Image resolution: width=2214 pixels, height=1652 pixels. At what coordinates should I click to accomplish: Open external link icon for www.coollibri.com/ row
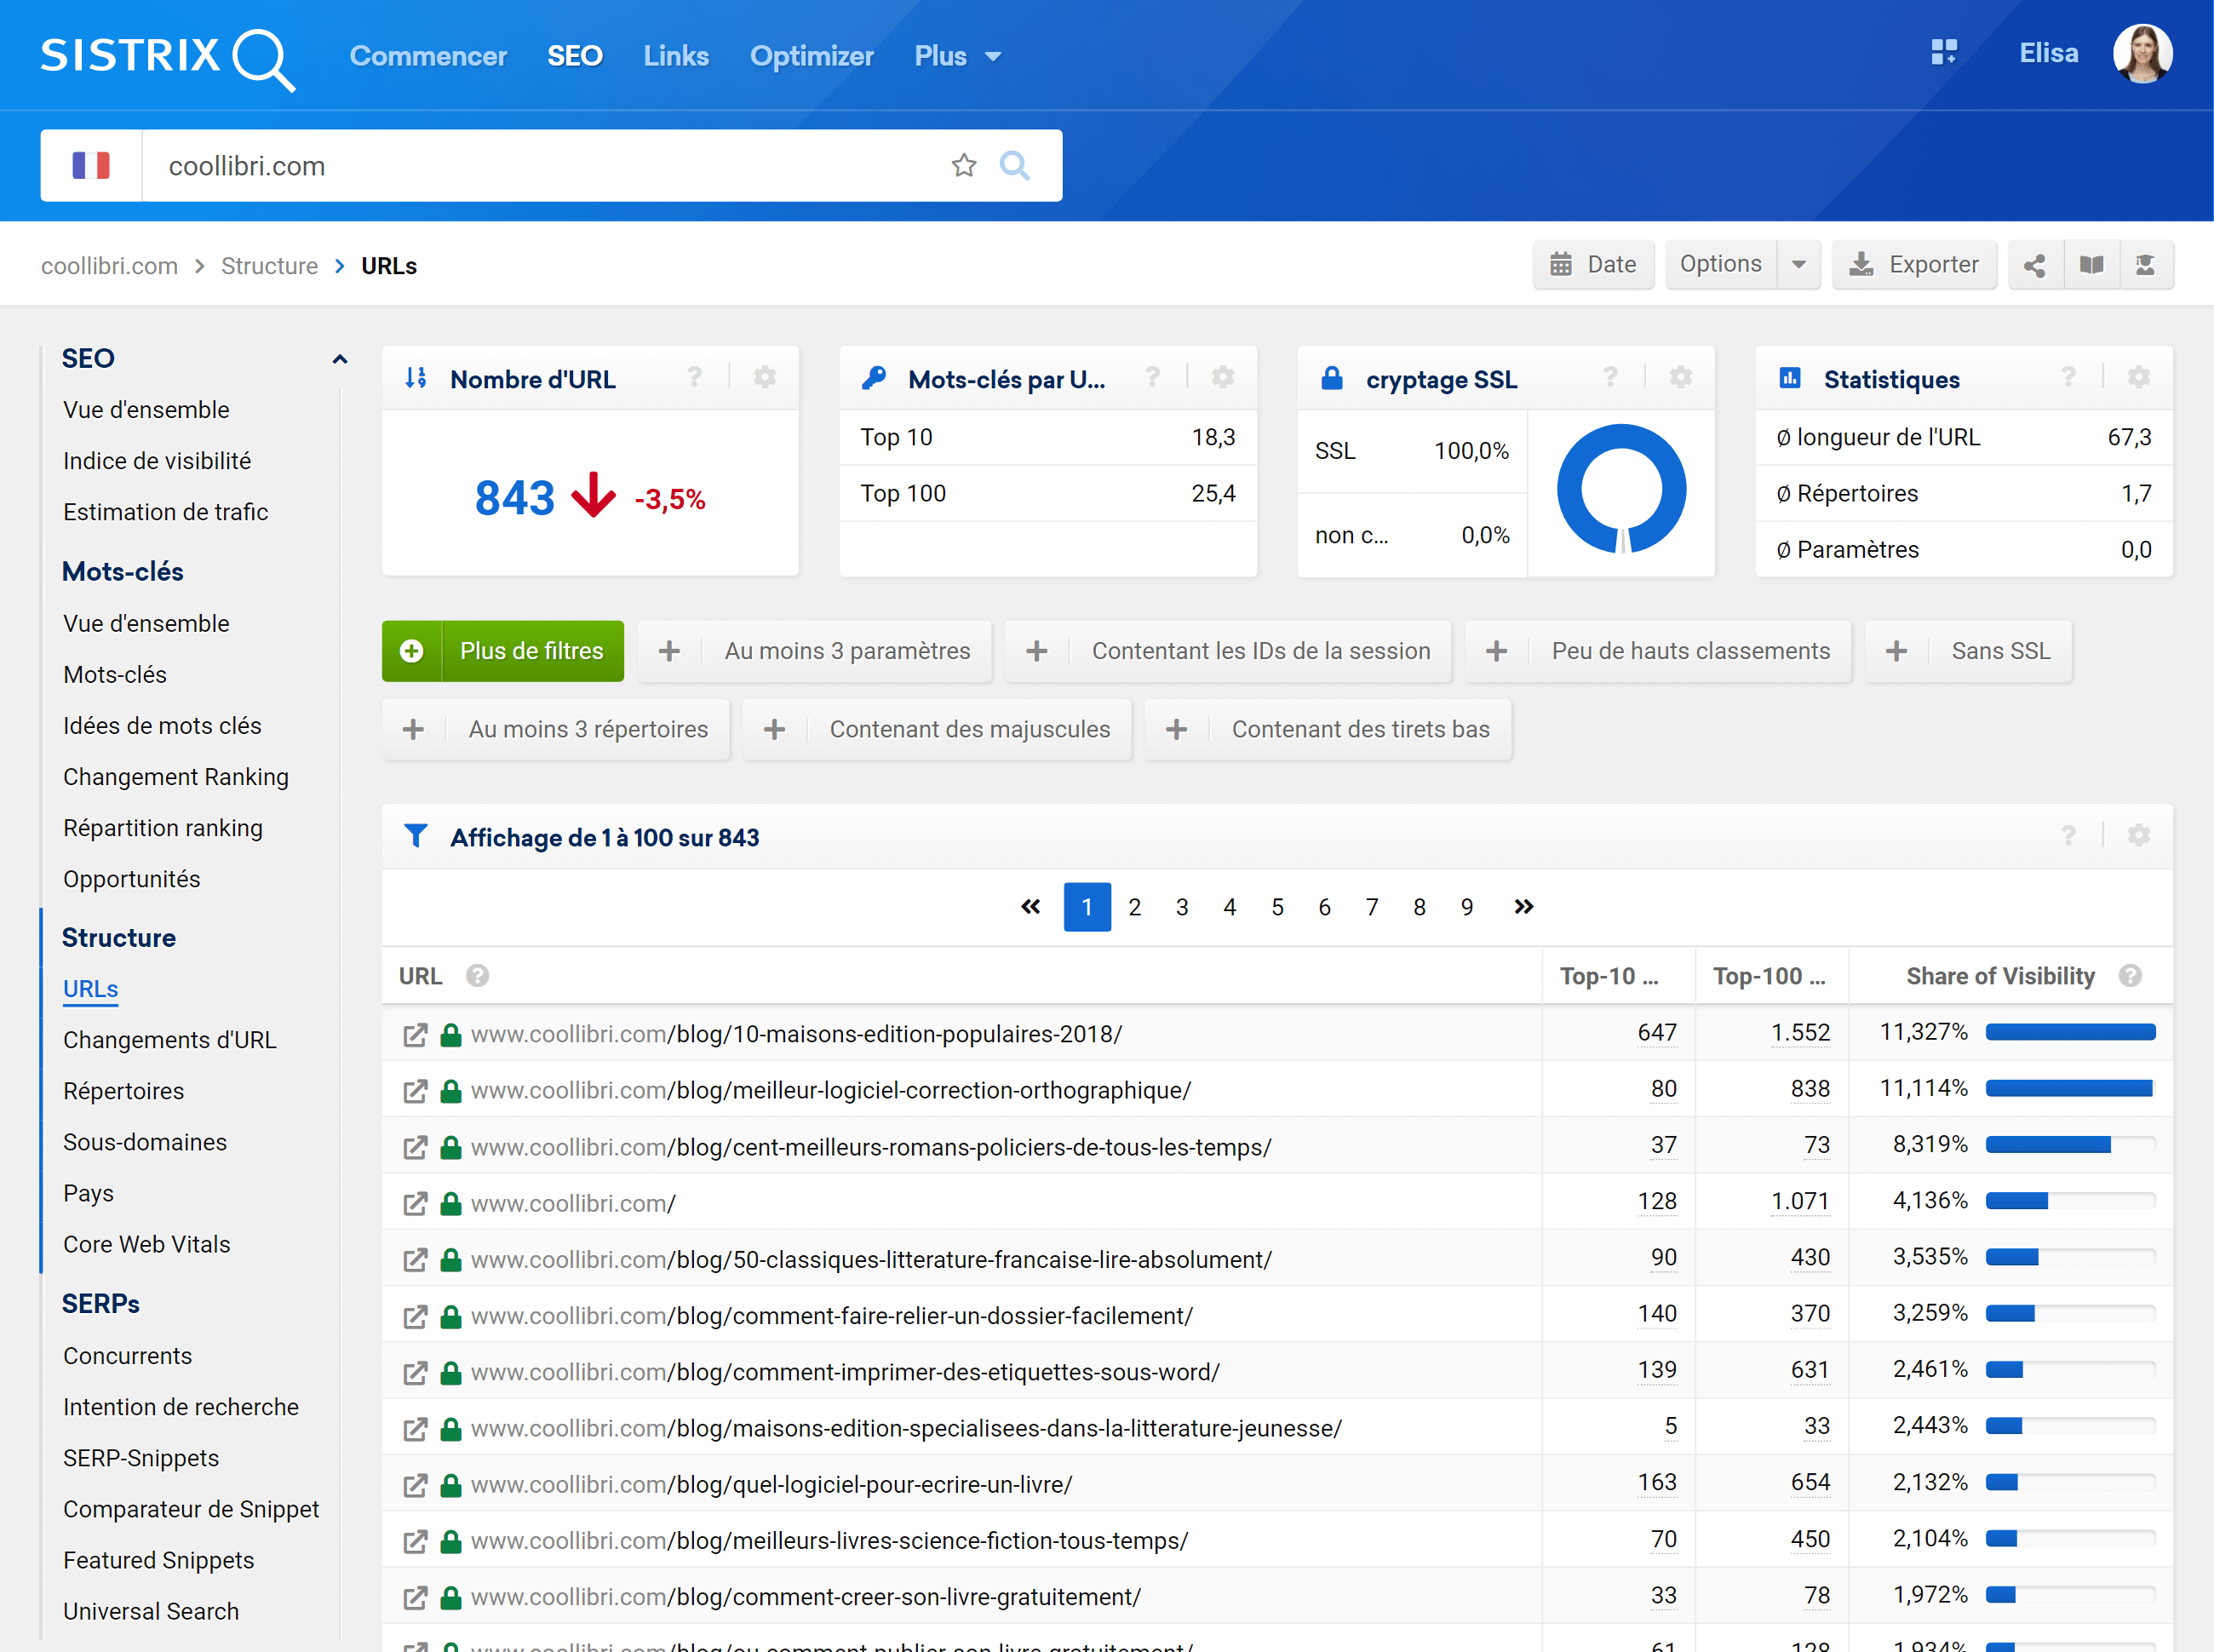coord(415,1203)
